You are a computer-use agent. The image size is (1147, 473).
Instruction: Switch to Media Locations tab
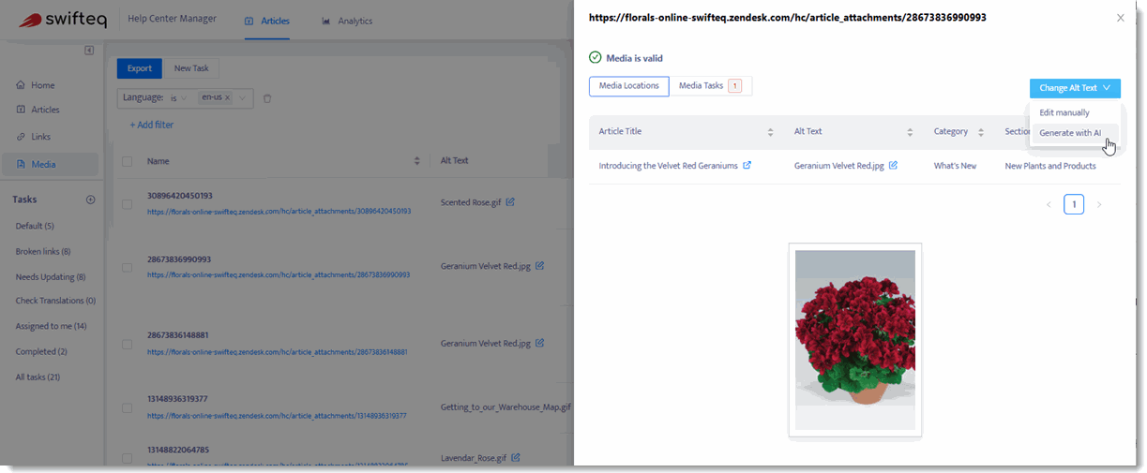tap(628, 86)
